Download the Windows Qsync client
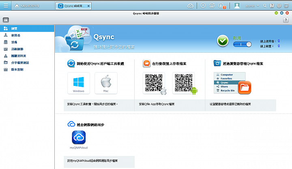292x169 pixels. 79,83
